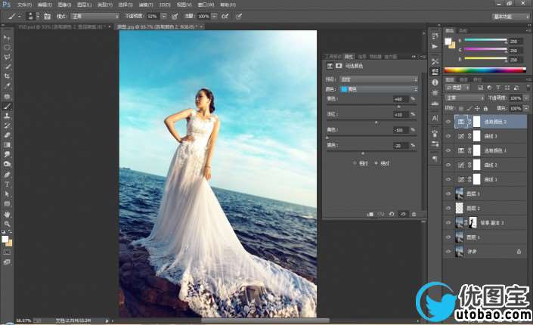Open the layer blend mode dropdown
Screen dimensions: 533x325
(x=464, y=97)
